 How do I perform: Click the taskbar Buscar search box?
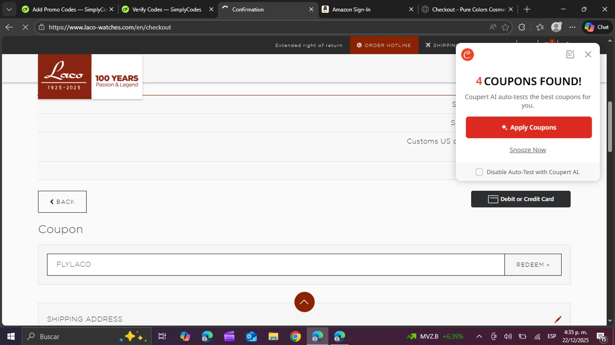[87, 336]
